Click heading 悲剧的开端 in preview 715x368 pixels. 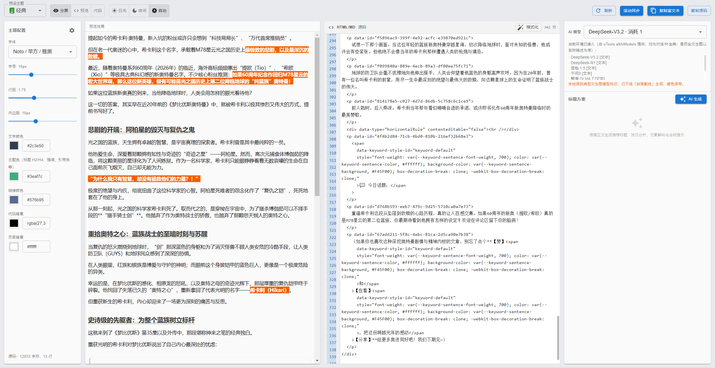pyautogui.click(x=141, y=130)
